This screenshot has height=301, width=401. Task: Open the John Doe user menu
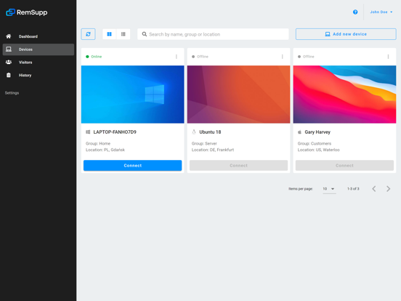coord(381,12)
